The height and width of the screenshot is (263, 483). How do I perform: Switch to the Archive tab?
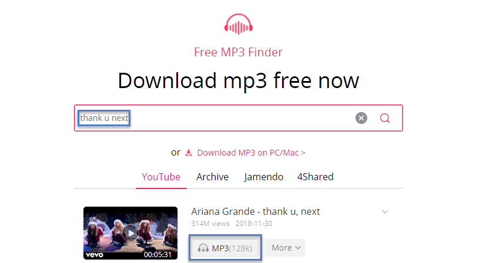click(x=213, y=177)
